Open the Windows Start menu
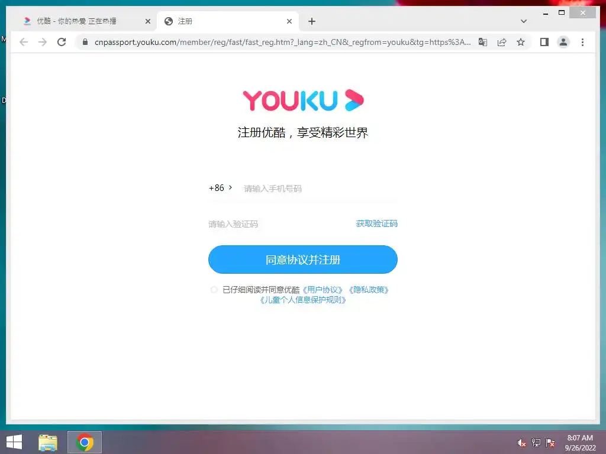This screenshot has width=606, height=454. [x=14, y=442]
